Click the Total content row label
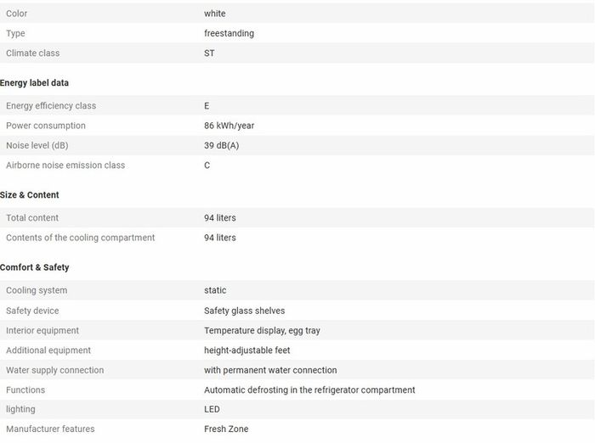The width and height of the screenshot is (595, 443). [x=32, y=218]
